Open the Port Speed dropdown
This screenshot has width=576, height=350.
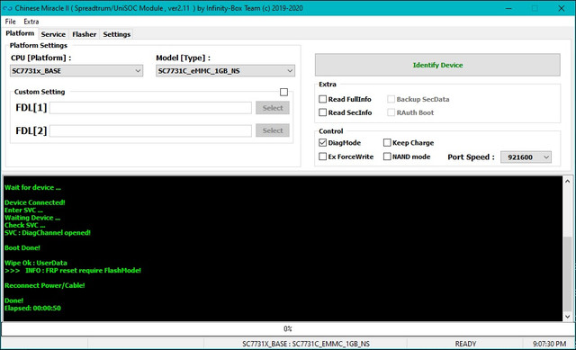[526, 157]
